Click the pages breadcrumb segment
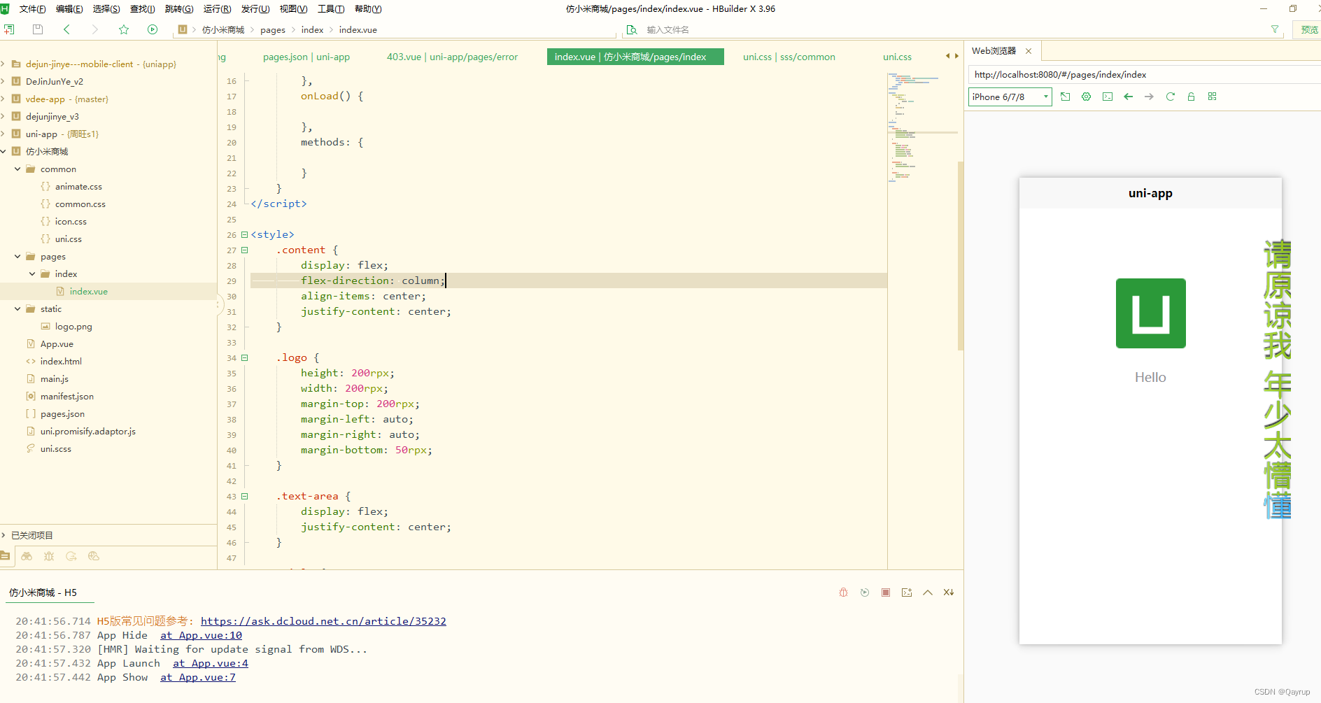The image size is (1321, 703). click(x=273, y=30)
